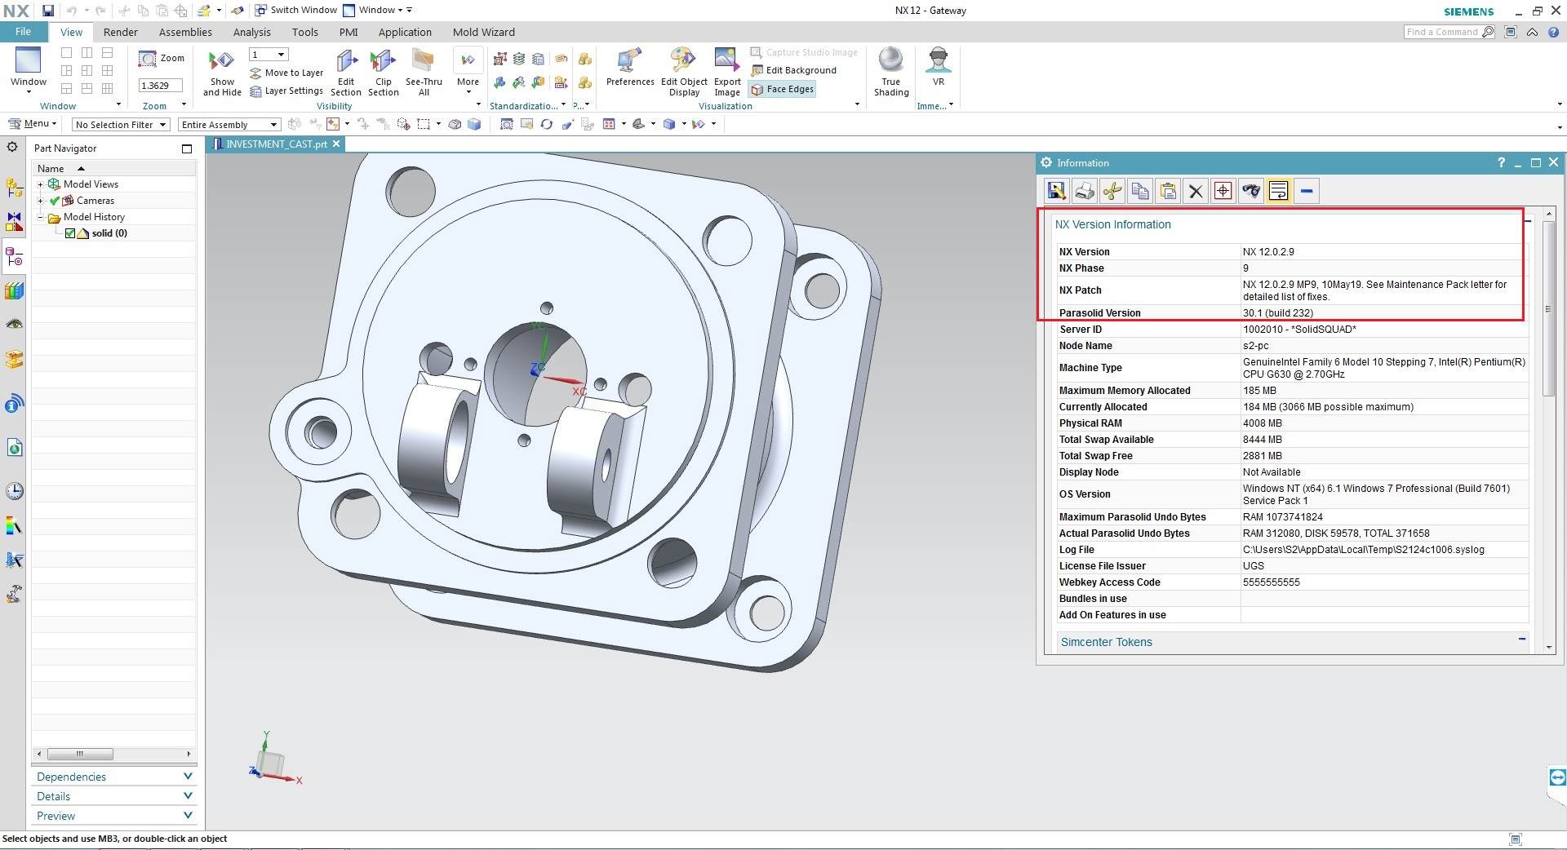Open the eye View Manager sidebar icon
This screenshot has height=850, width=1567.
click(14, 325)
